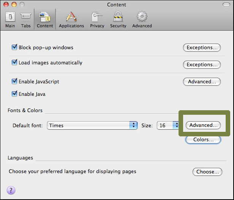Viewport: 234px width, 200px height.
Task: Expand the font Size dropdown
Action: [x=168, y=125]
